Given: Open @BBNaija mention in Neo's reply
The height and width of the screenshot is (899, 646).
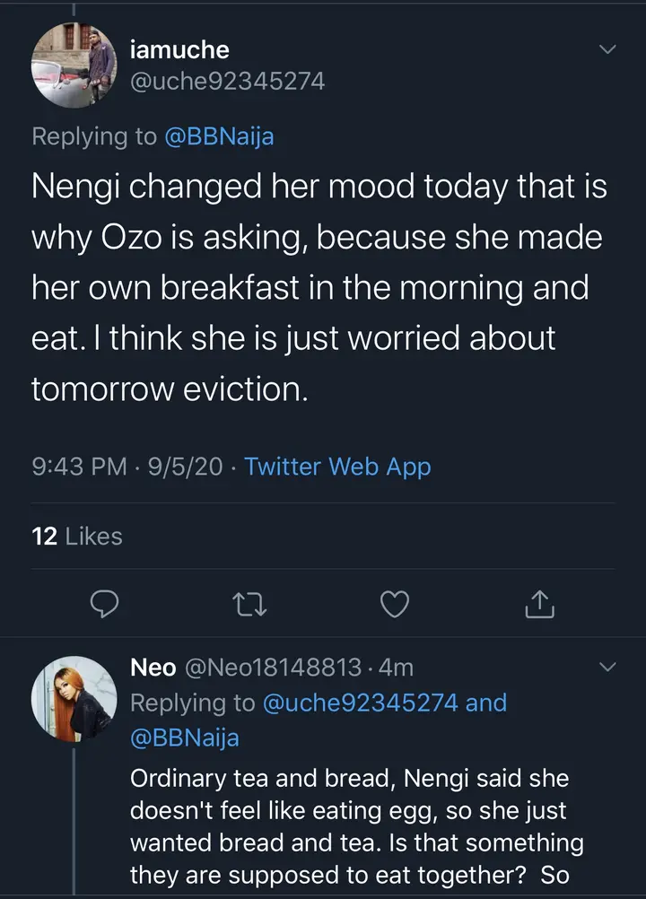Looking at the screenshot, I should (x=185, y=738).
